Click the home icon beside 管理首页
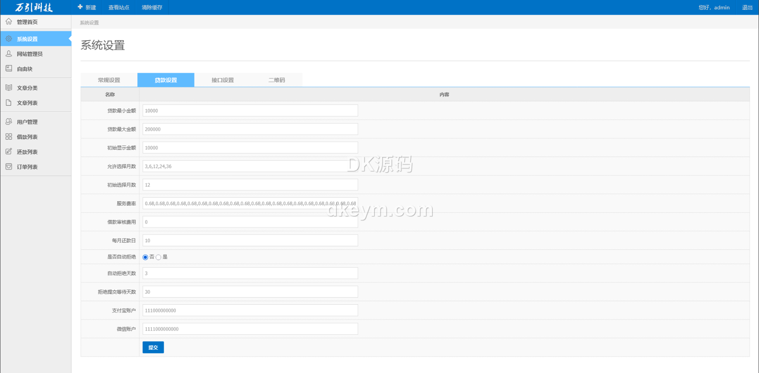The width and height of the screenshot is (759, 373). (x=8, y=21)
